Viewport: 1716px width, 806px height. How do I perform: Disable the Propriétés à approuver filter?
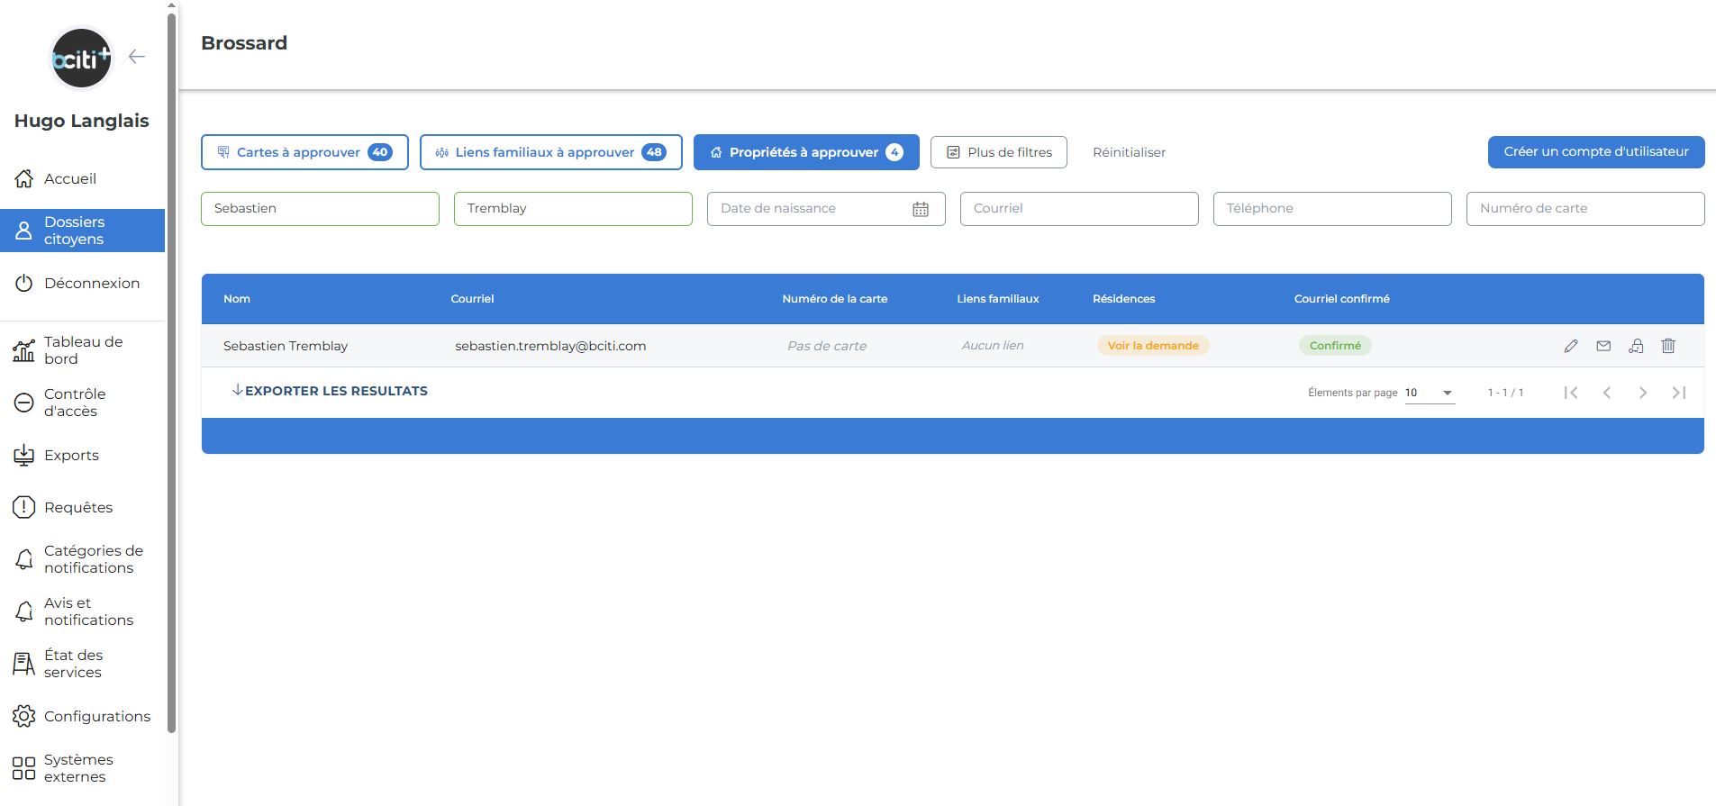(805, 152)
